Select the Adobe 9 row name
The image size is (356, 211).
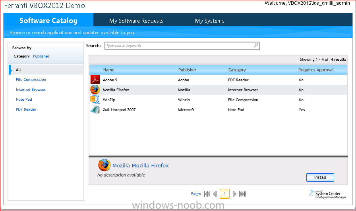click(110, 80)
